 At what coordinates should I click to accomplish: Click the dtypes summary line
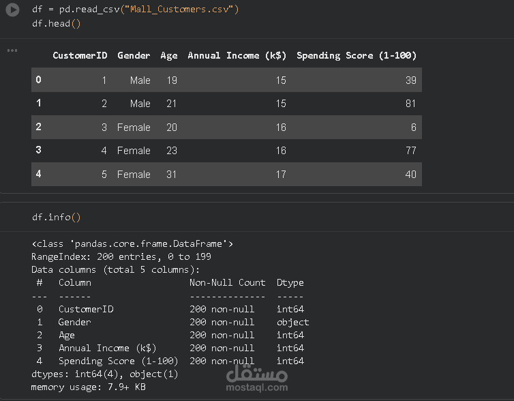(x=105, y=374)
